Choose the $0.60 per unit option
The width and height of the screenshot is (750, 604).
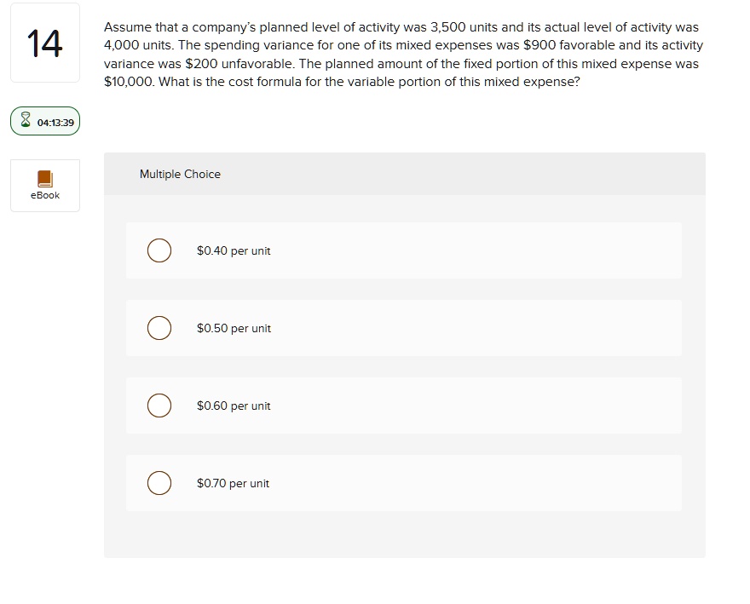click(x=159, y=406)
